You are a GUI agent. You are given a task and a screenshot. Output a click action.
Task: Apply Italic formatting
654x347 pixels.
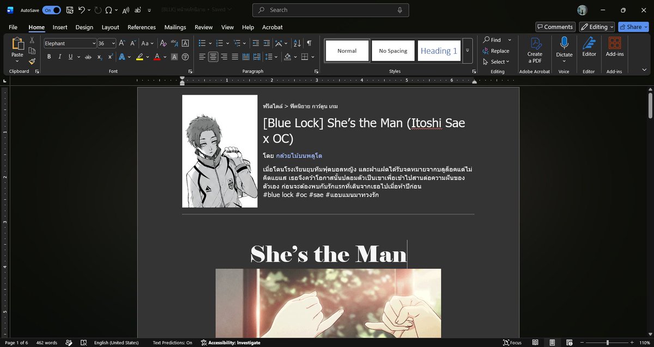pos(59,57)
